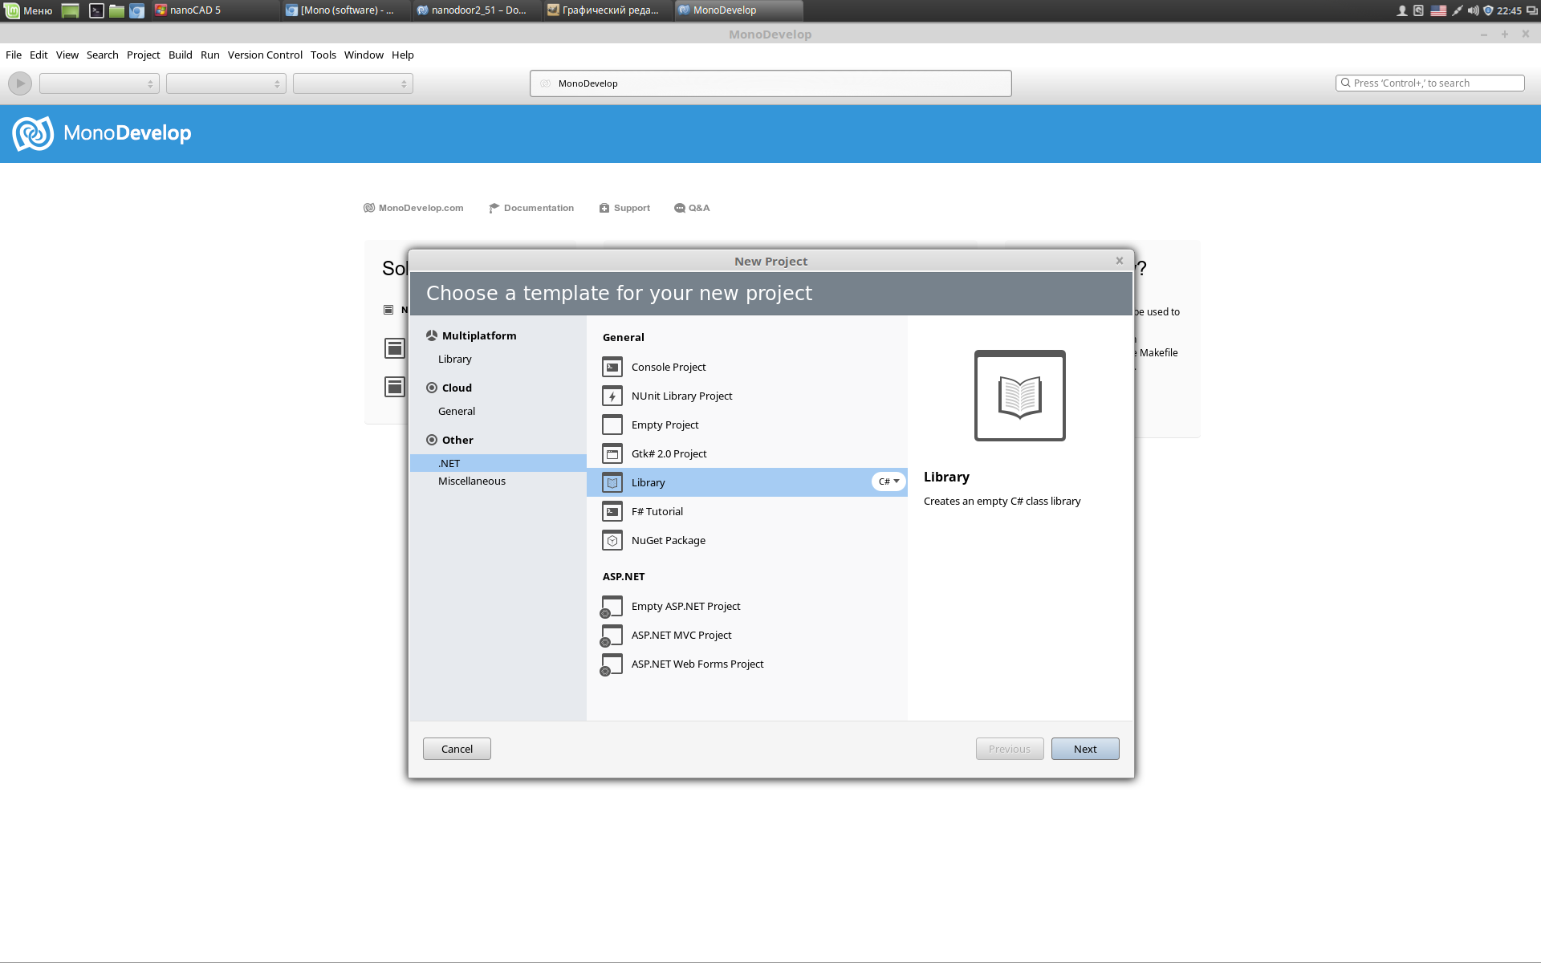Click the MonoDevelop logo icon

coord(32,133)
